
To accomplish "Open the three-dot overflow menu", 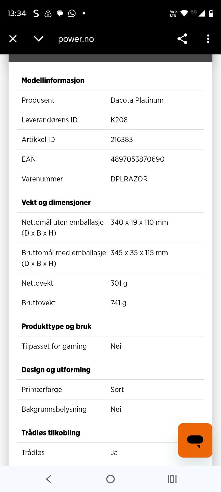I will click(x=208, y=39).
